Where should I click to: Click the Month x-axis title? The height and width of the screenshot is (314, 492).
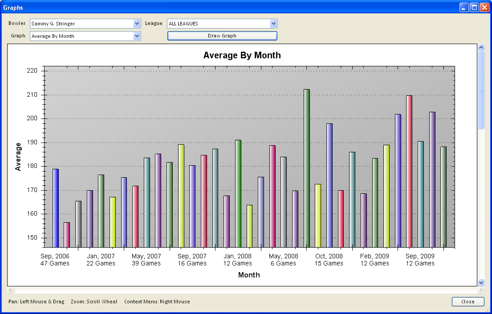coord(249,275)
